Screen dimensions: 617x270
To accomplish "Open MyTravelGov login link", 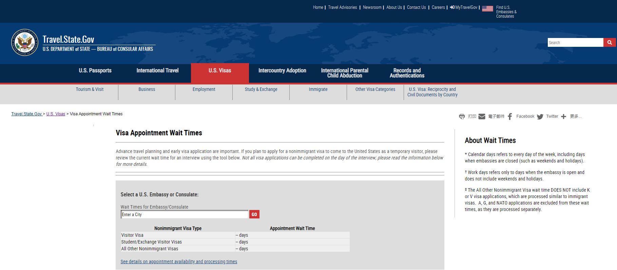I will pyautogui.click(x=464, y=7).
